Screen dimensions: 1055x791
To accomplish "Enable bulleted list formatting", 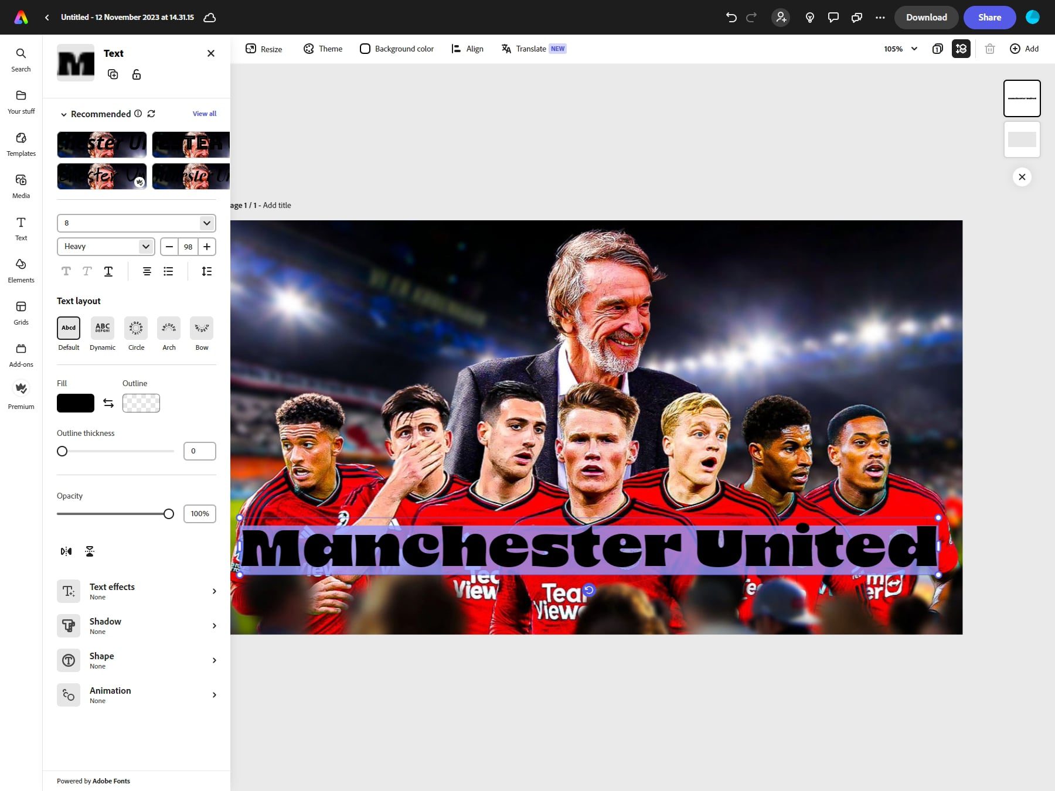I will point(168,271).
